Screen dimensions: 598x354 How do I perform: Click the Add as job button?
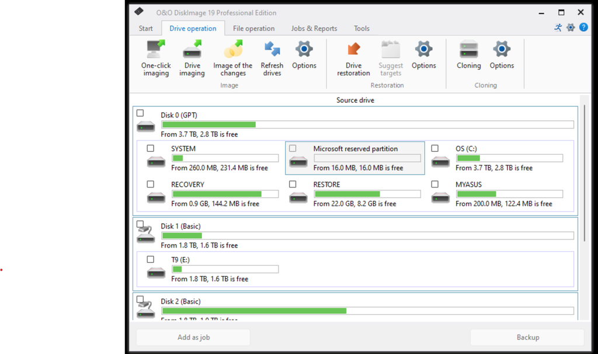click(x=193, y=337)
